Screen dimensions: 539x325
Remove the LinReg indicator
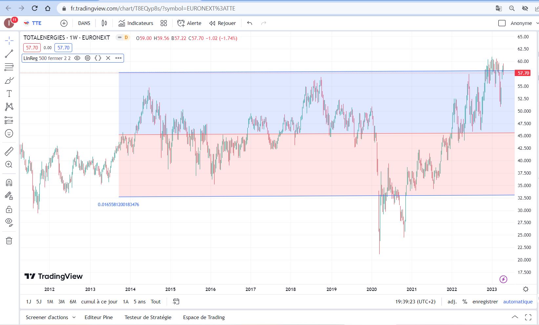point(108,58)
